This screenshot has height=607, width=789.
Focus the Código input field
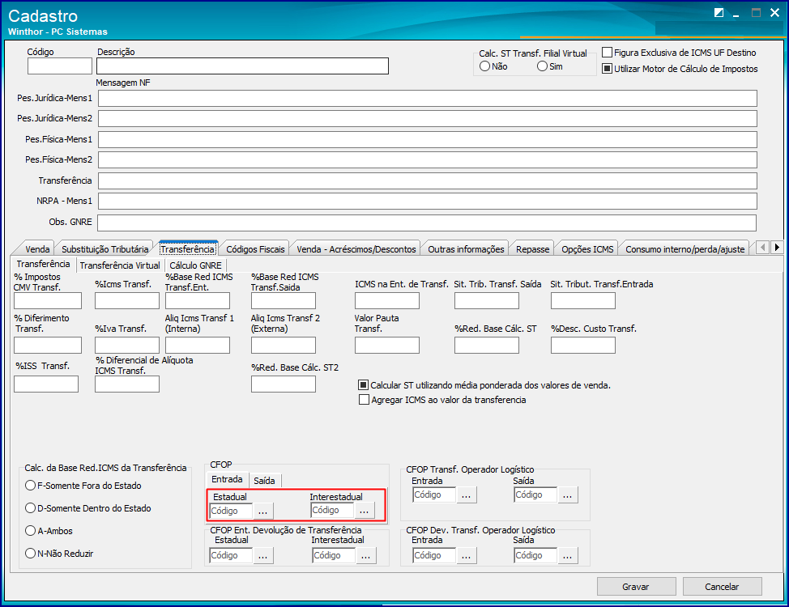(x=60, y=66)
